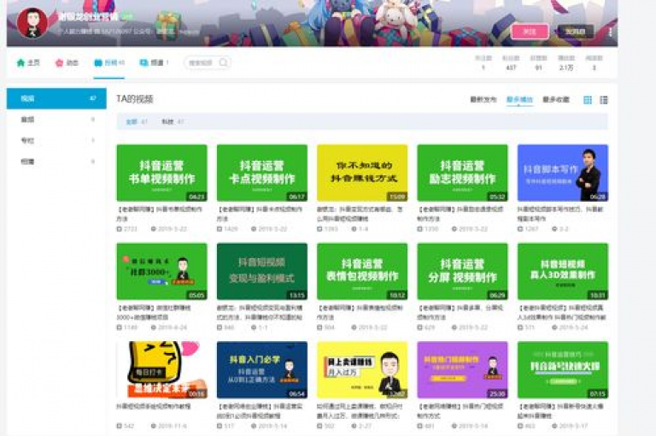Open the title link under 抖音脚本写作 thumbnail
Viewport: 656px width, 436px height.
pos(560,214)
